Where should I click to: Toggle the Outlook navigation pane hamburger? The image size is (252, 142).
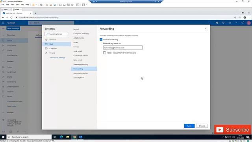(3, 28)
